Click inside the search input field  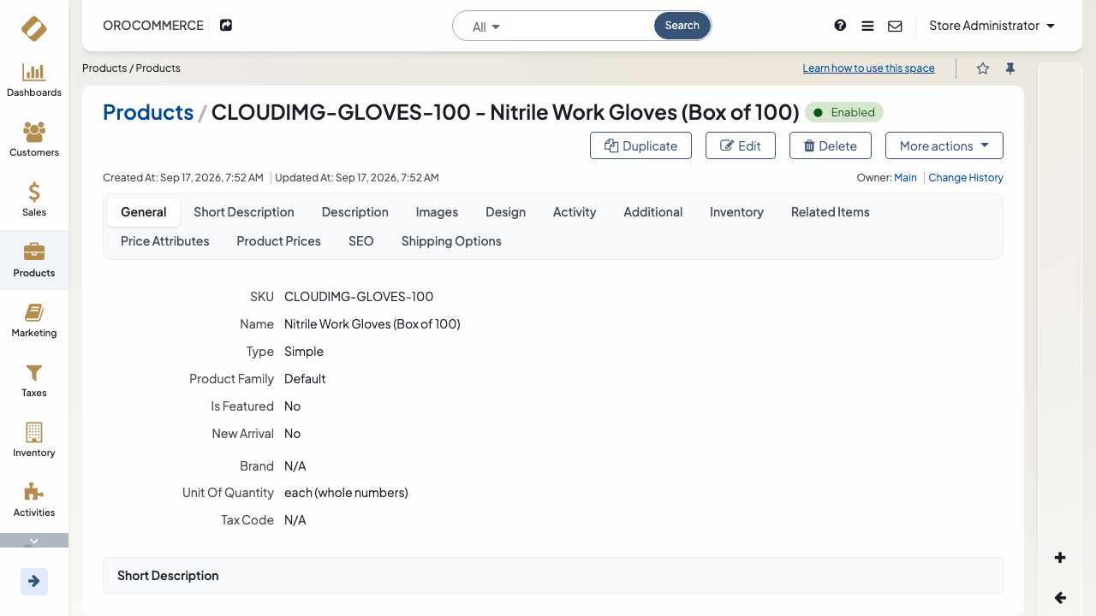point(578,27)
